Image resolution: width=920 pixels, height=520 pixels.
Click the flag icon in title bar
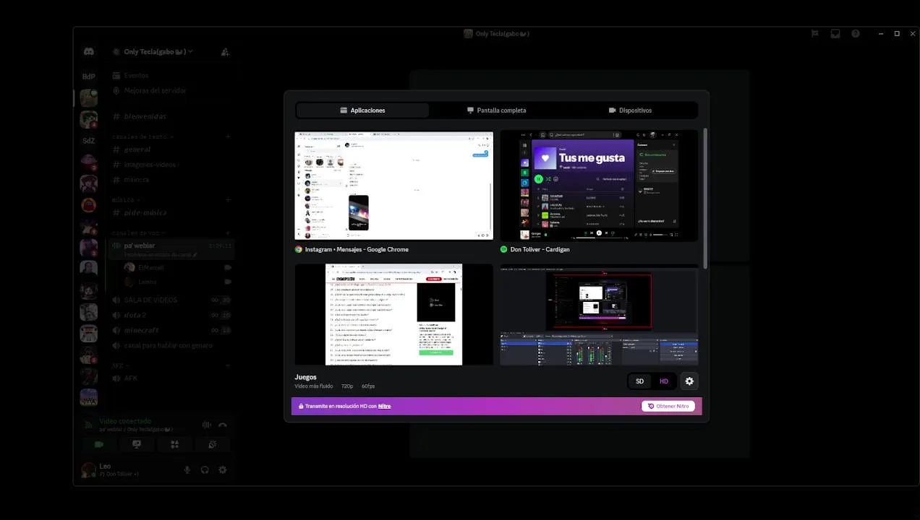[814, 33]
